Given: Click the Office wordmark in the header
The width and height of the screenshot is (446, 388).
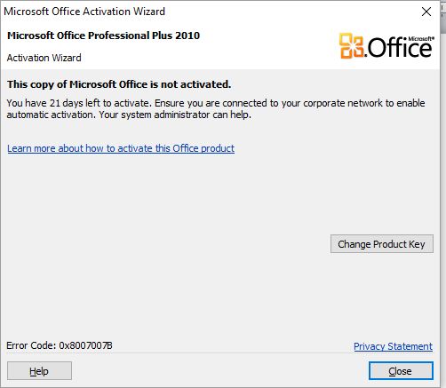Looking at the screenshot, I should pos(399,47).
